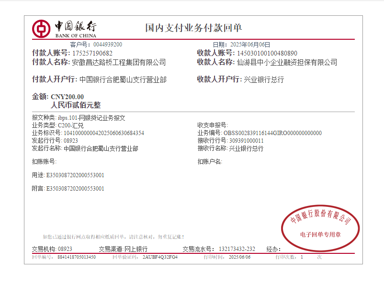
Task: Click transaction serial number 132173432-232
Action: [237, 249]
